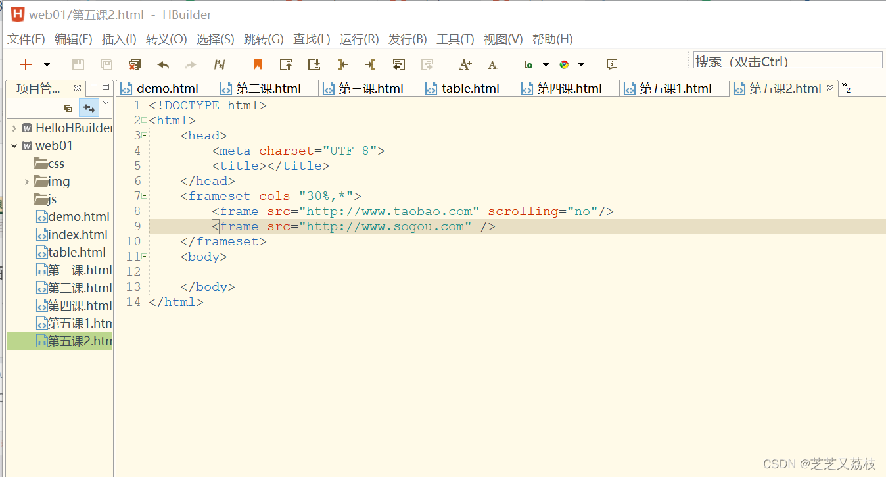Click the greyed forward edit location icon
886x477 pixels.
(427, 64)
